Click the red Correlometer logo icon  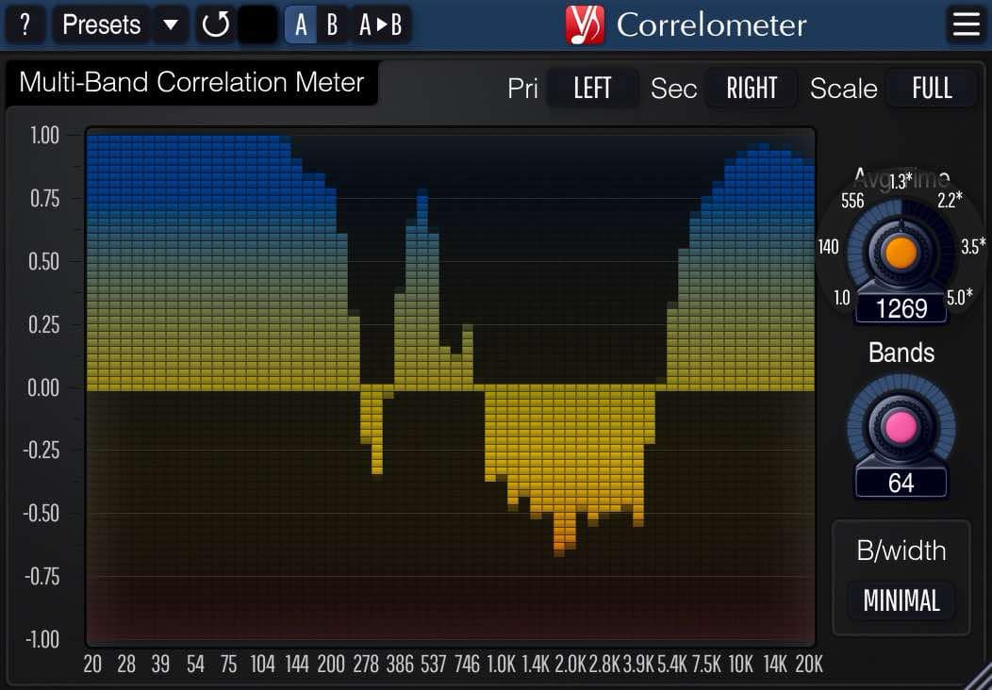click(x=585, y=25)
